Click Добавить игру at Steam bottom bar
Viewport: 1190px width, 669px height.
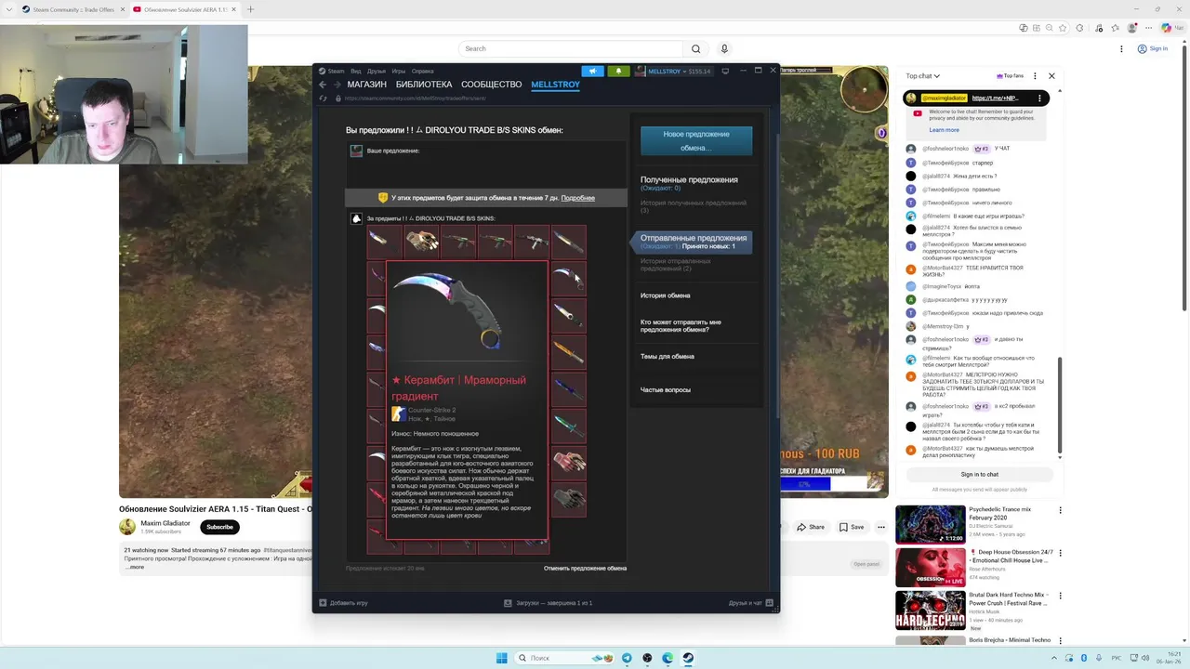(343, 603)
